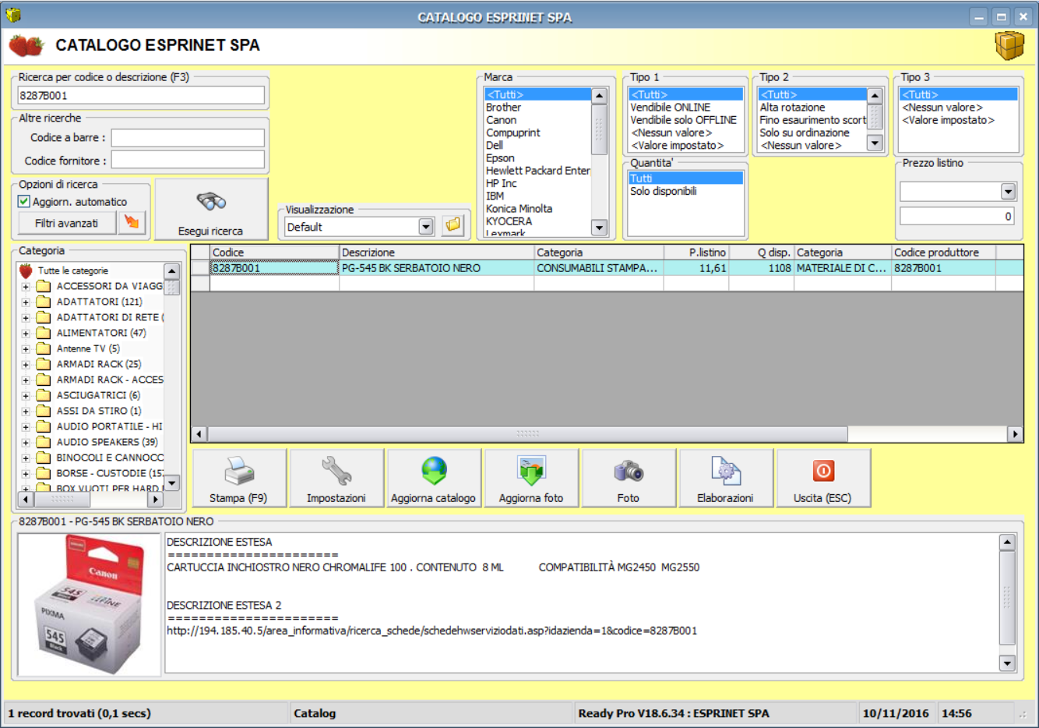Click the binoculars Esegui ricerca icon
Viewport: 1039px width, 728px height.
(x=211, y=202)
